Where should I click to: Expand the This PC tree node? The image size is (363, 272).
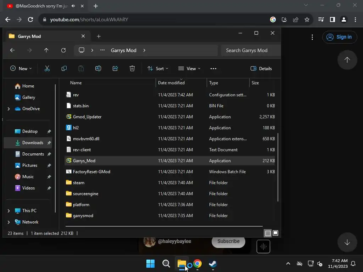(x=9, y=211)
